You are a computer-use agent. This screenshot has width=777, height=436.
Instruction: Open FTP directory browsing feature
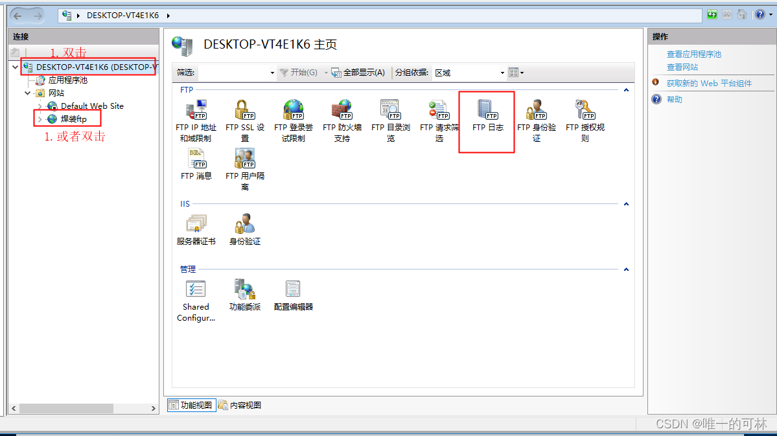click(x=391, y=120)
